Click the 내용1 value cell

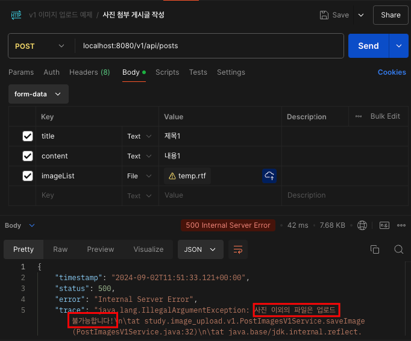(220, 156)
